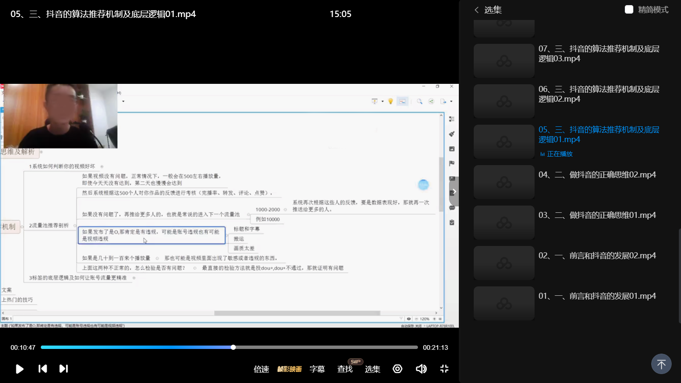Skip to the next video
Screen dimensions: 681x383
pyautogui.click(x=63, y=369)
